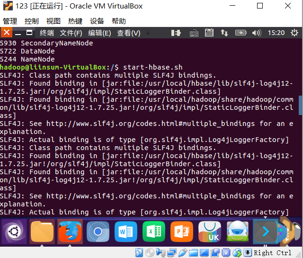Switch to the terminal icon in the dock
The height and width of the screenshot is (258, 303).
[x=266, y=231]
